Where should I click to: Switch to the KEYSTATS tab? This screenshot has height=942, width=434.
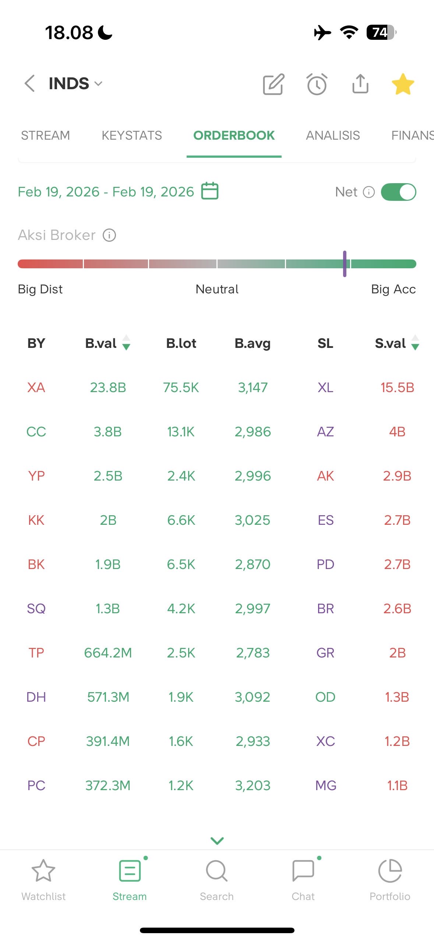[132, 136]
